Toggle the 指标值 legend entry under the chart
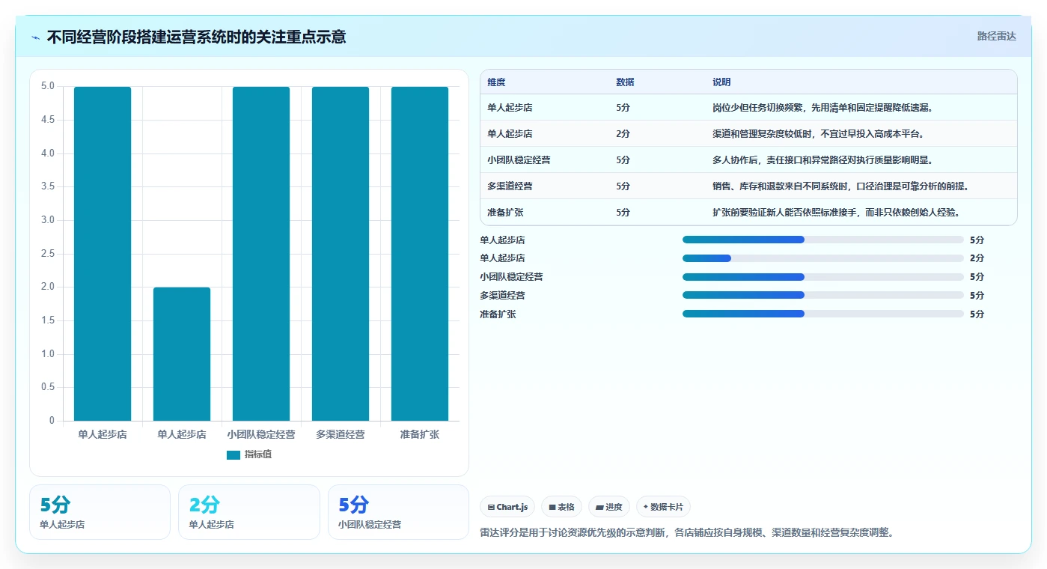This screenshot has width=1047, height=569. (x=249, y=454)
